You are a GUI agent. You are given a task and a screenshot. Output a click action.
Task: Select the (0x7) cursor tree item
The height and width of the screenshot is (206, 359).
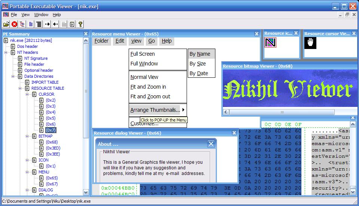pos(50,130)
